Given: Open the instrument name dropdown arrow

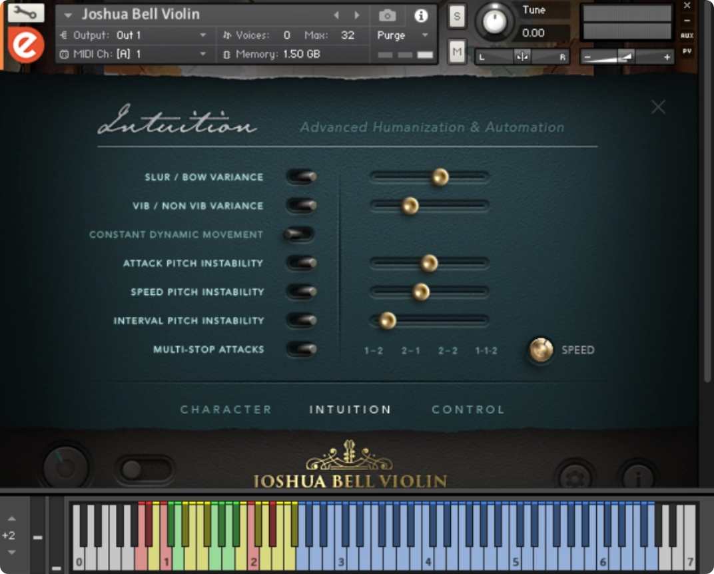Looking at the screenshot, I should 68,15.
